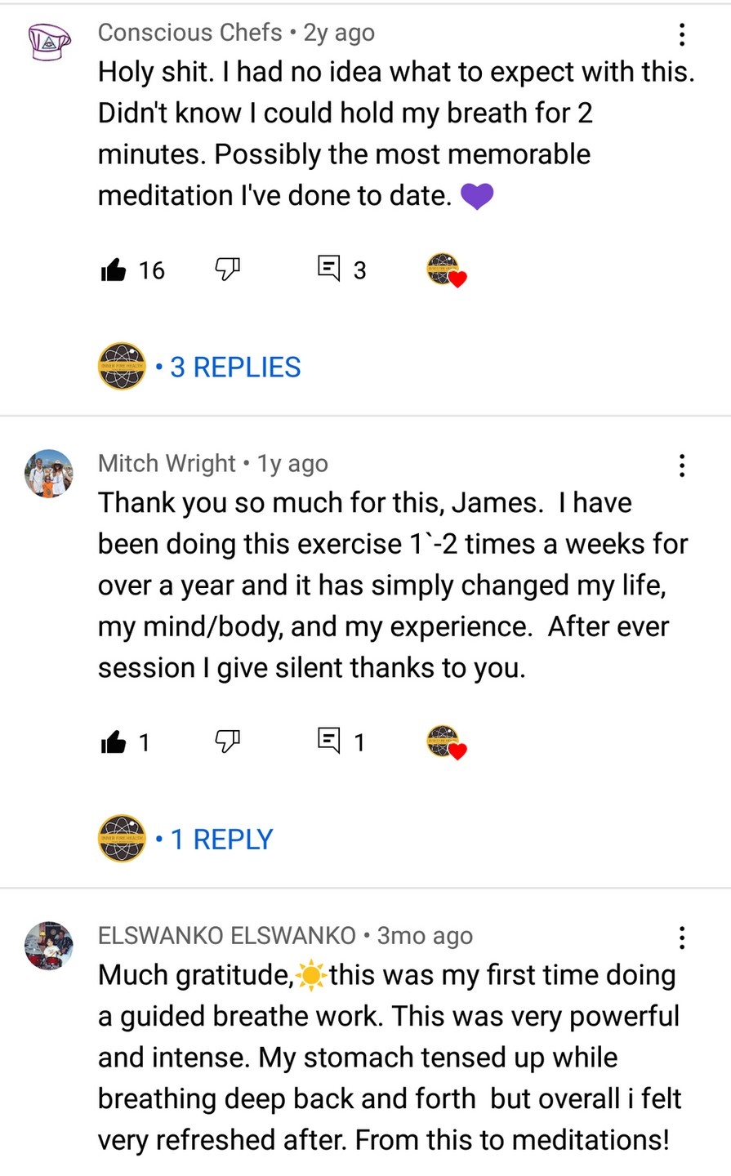Screen dimensions: 731x1176
Task: Click channel avatar beside 1 REPLY
Action: (122, 838)
